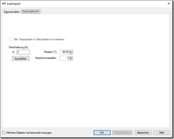Click the Rotation [°] label

(x=50, y=52)
